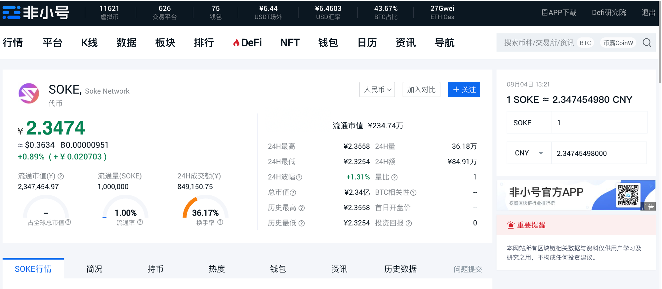Click help icon beside 换手率
Viewport: 662px width, 289px height.
[220, 222]
